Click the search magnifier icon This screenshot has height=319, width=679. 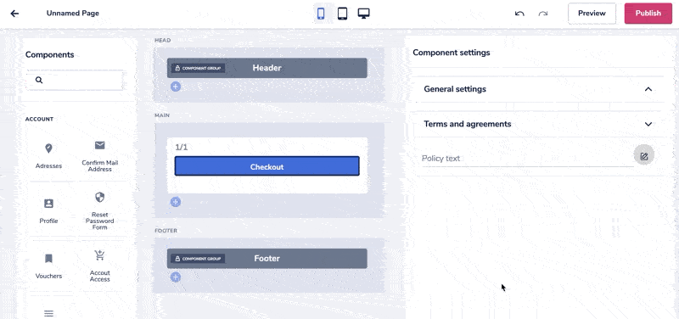(39, 80)
